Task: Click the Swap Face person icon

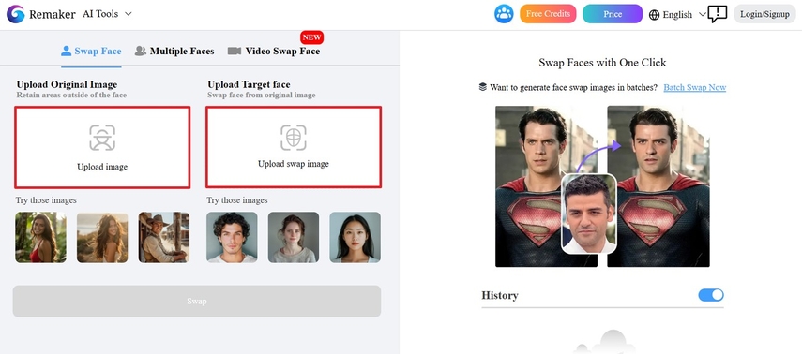Action: coord(66,52)
